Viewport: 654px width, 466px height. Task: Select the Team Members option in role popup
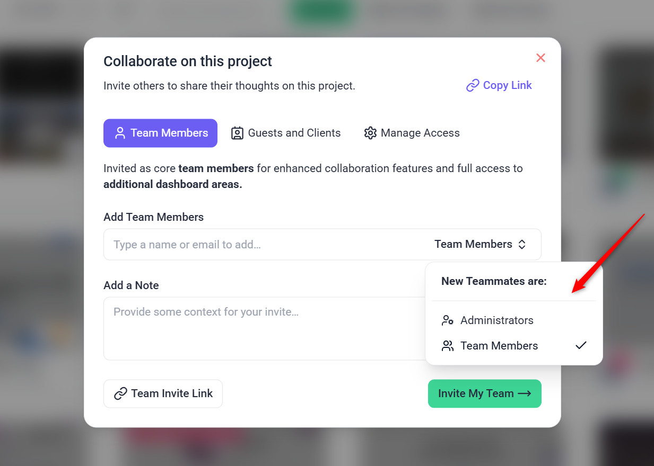click(499, 346)
